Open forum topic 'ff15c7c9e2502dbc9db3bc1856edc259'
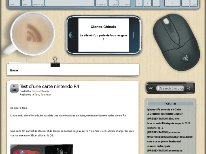206x154 pixels. point(170,137)
